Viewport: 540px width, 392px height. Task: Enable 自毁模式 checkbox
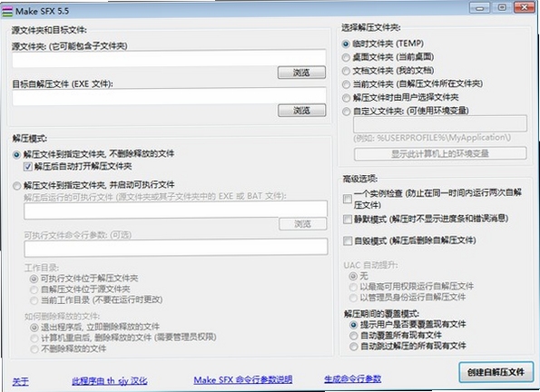click(x=348, y=240)
